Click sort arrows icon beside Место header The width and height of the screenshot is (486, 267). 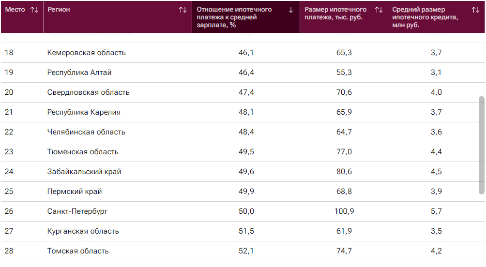tap(34, 10)
